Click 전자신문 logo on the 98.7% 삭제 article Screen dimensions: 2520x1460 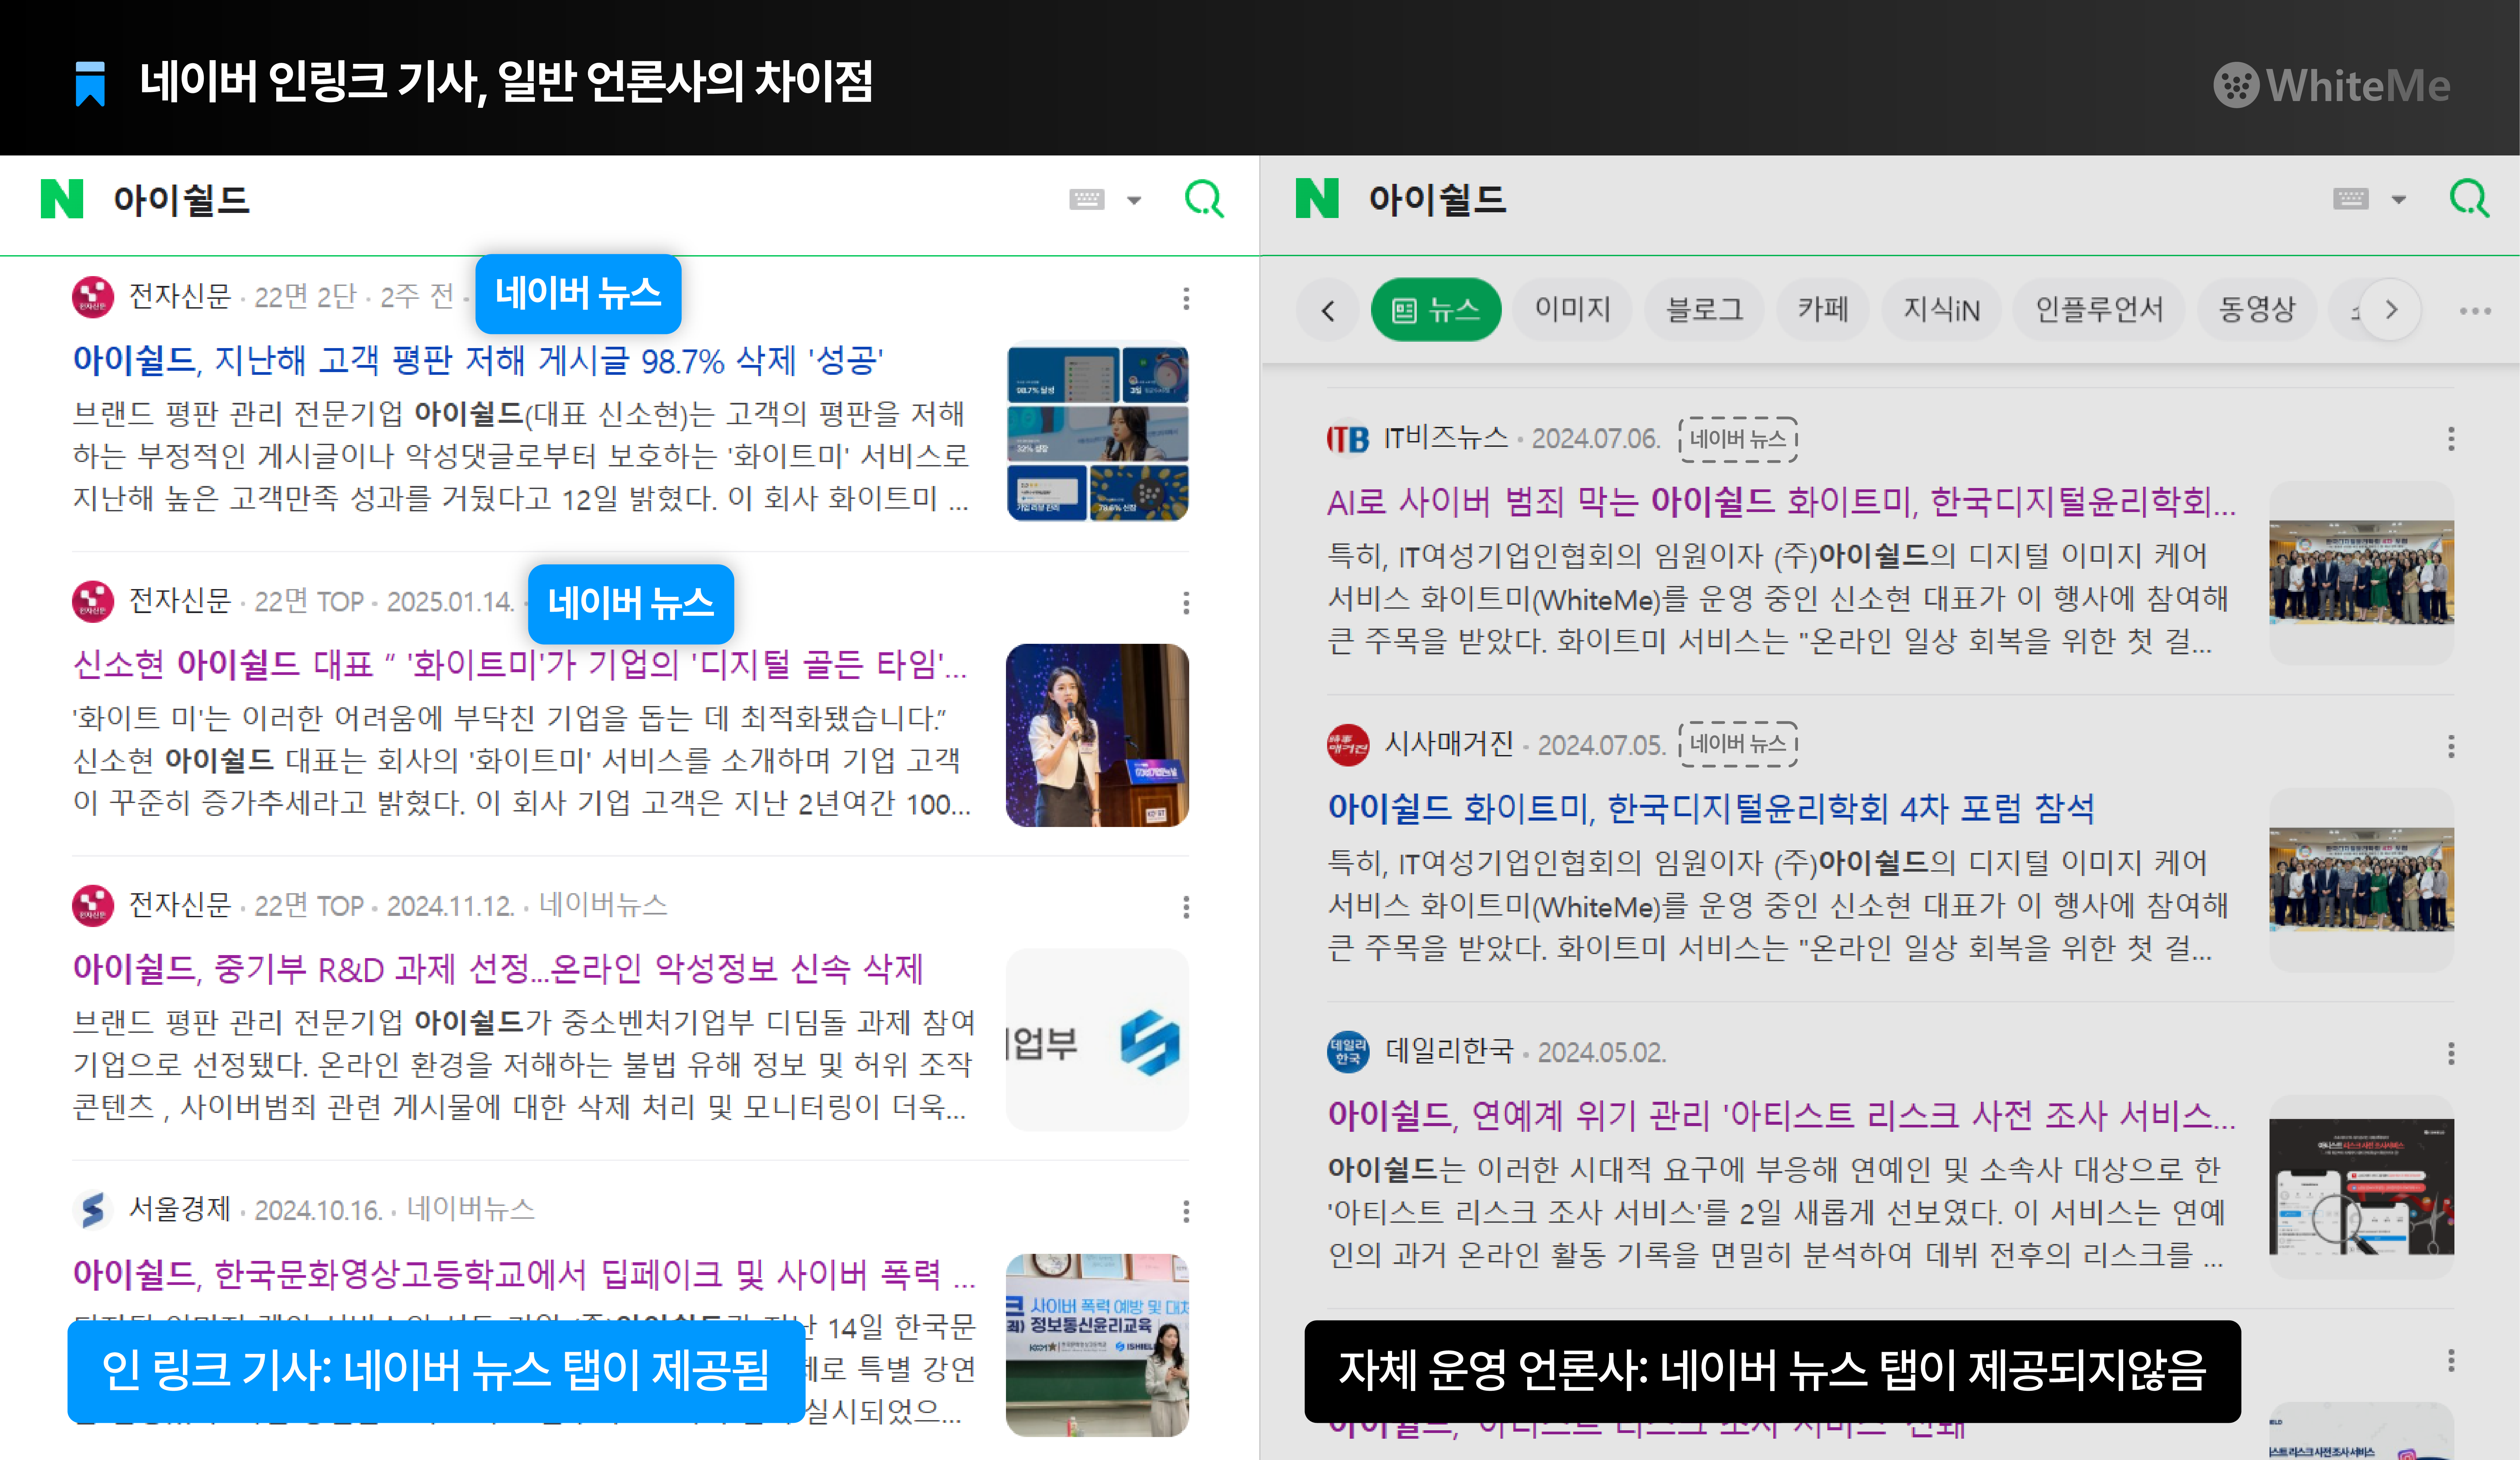click(x=93, y=297)
